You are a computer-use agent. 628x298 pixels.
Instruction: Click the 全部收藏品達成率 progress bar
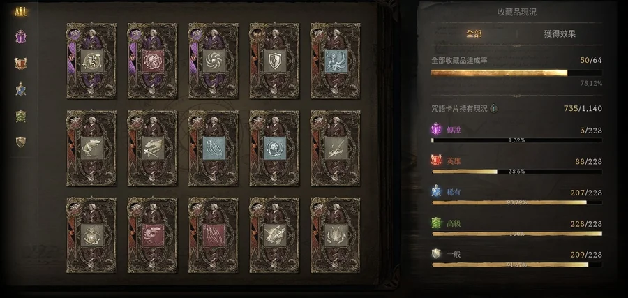coord(516,73)
